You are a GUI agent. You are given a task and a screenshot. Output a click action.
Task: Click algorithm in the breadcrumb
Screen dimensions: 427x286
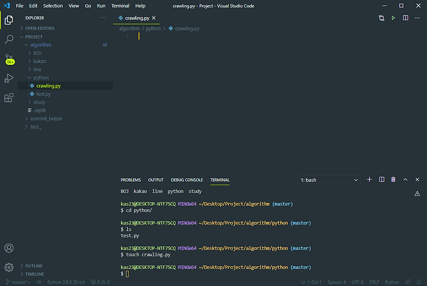click(129, 28)
